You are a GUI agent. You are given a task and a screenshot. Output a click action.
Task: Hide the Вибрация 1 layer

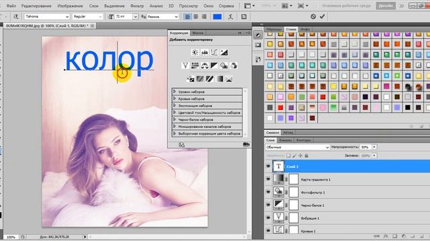(x=268, y=218)
